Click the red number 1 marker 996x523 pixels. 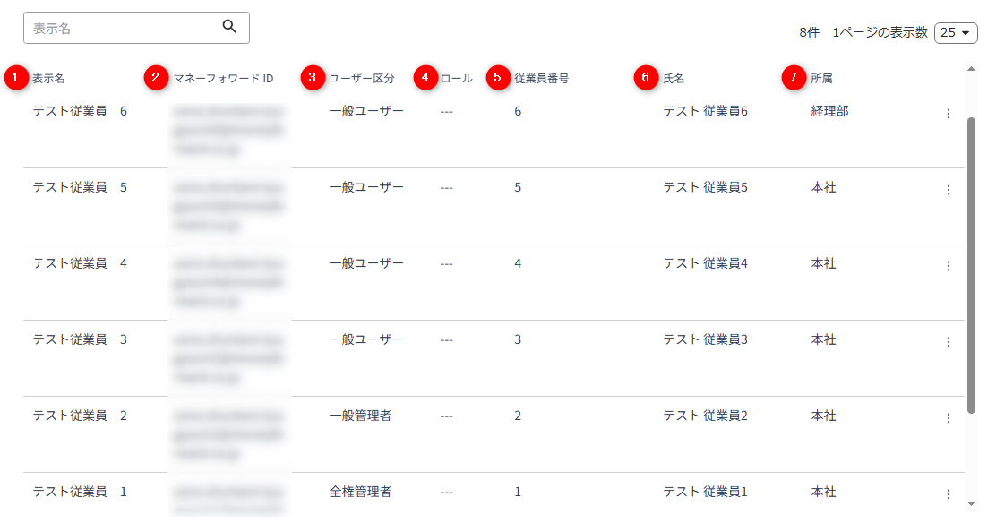(16, 78)
